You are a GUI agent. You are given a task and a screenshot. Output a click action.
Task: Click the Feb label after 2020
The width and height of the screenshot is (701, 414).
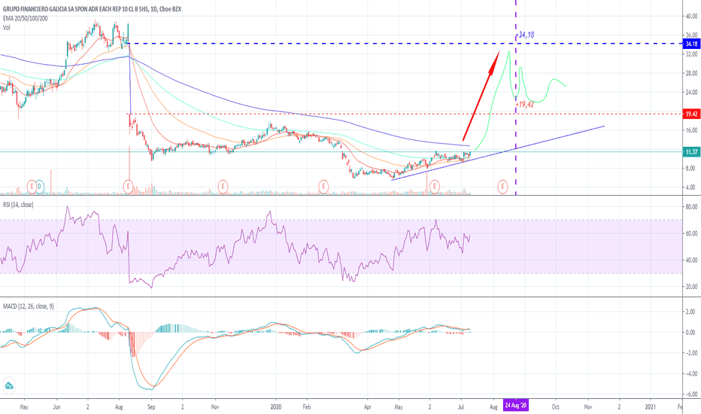[307, 406]
